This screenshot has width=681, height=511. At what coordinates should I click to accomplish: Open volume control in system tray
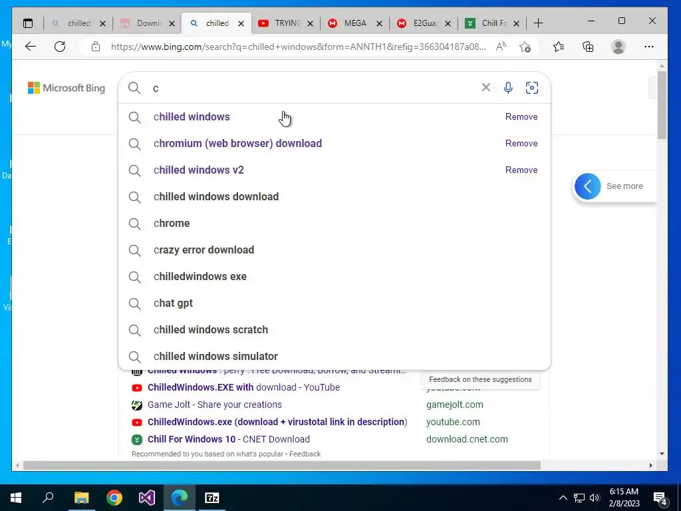pos(595,498)
